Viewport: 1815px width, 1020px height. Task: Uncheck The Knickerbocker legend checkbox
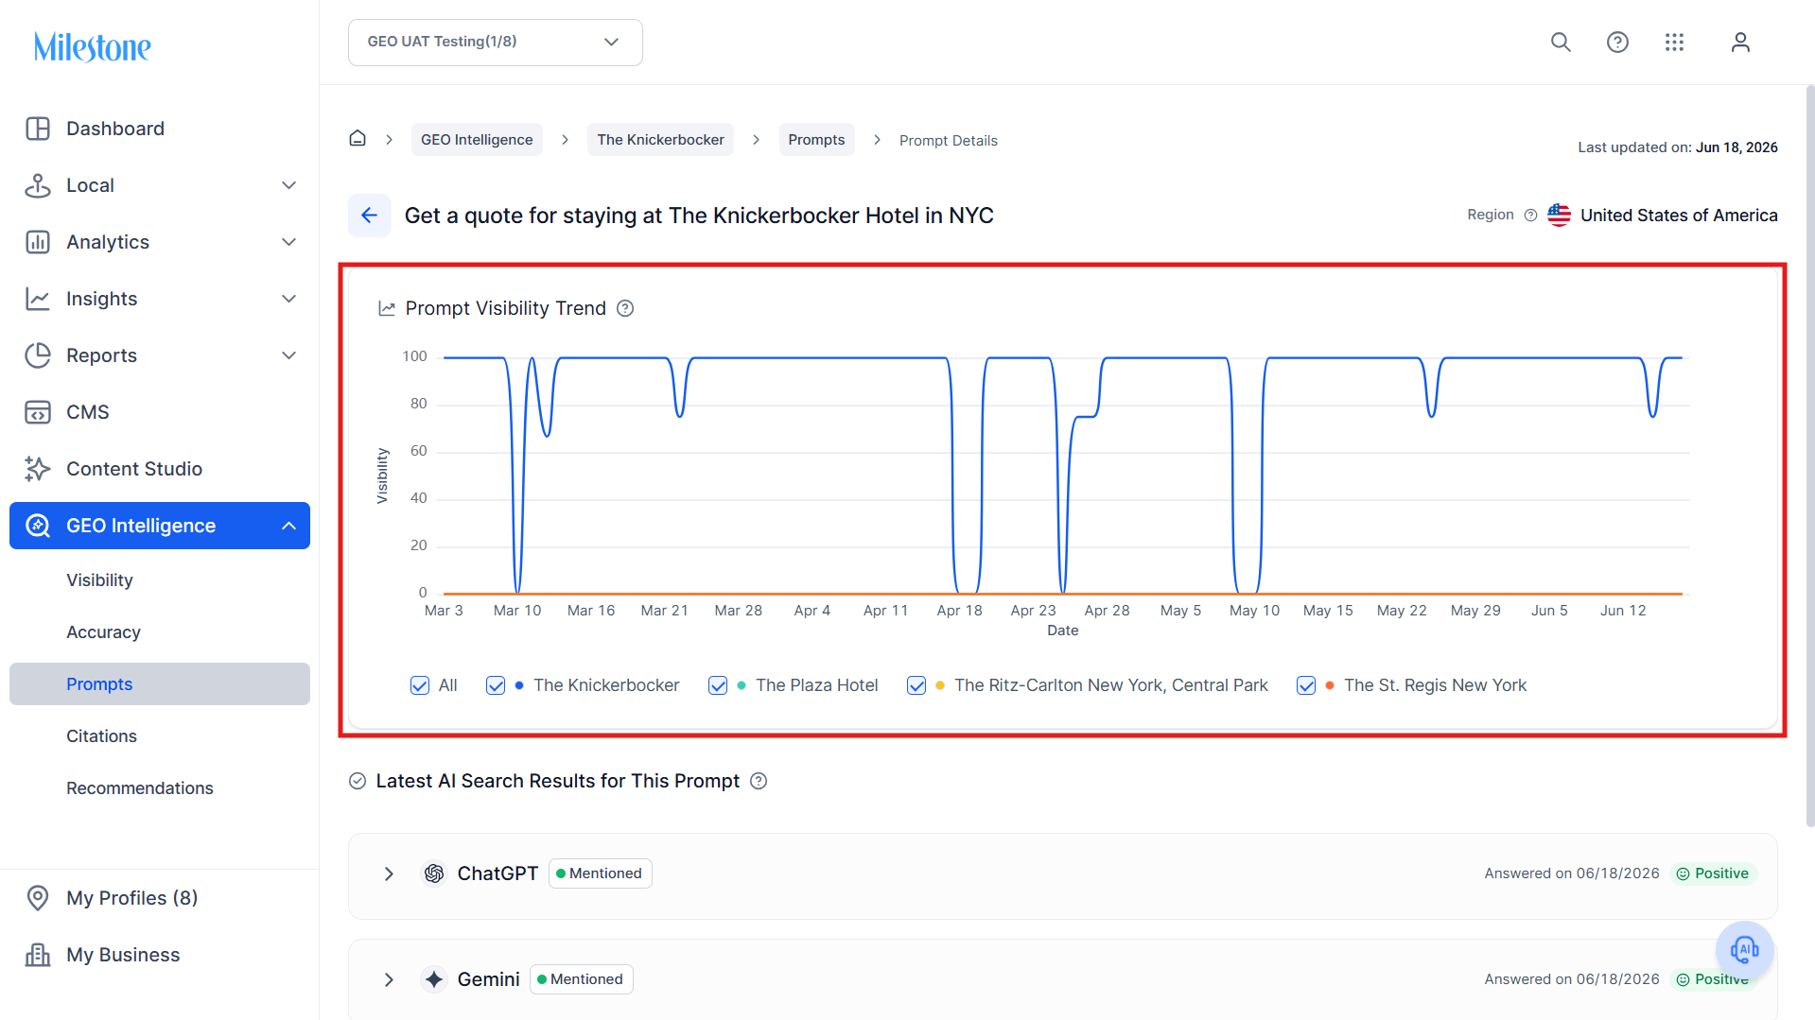click(496, 685)
